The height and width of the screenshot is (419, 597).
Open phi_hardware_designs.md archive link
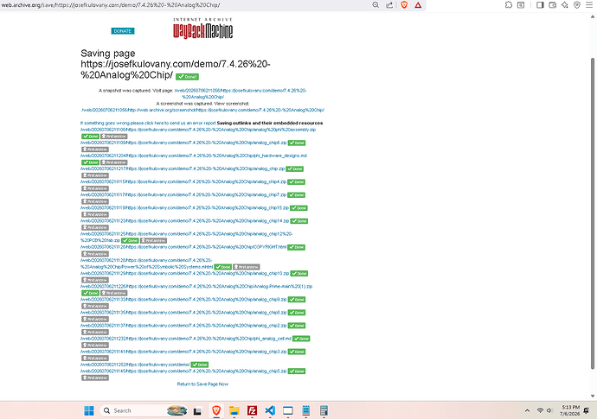[194, 156]
